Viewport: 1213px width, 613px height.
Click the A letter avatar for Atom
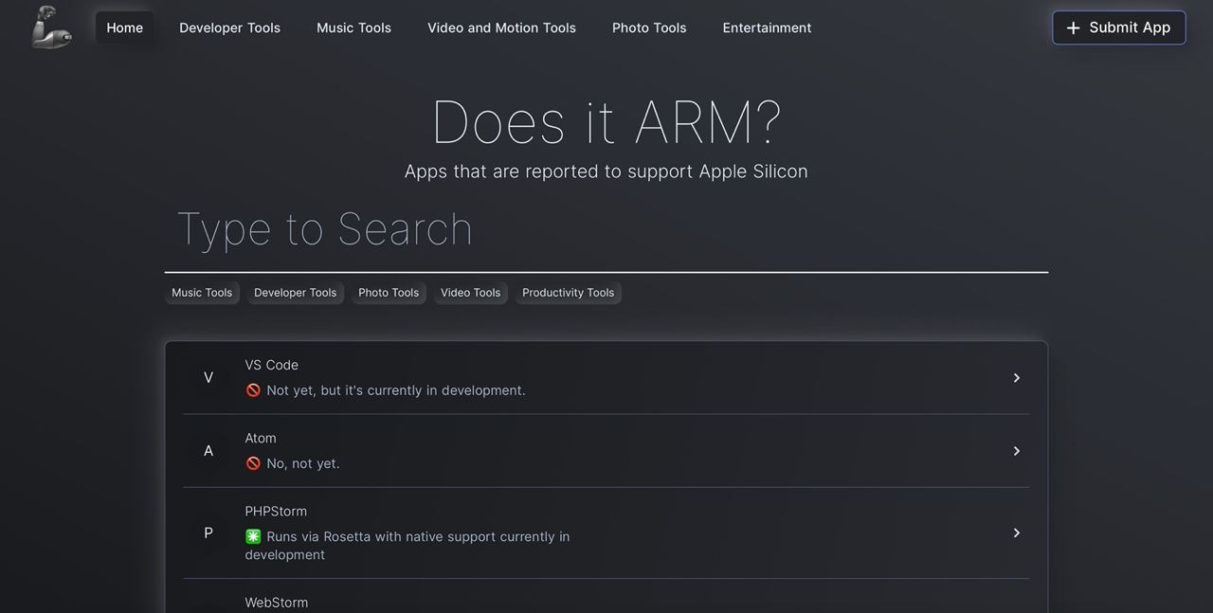click(x=208, y=451)
